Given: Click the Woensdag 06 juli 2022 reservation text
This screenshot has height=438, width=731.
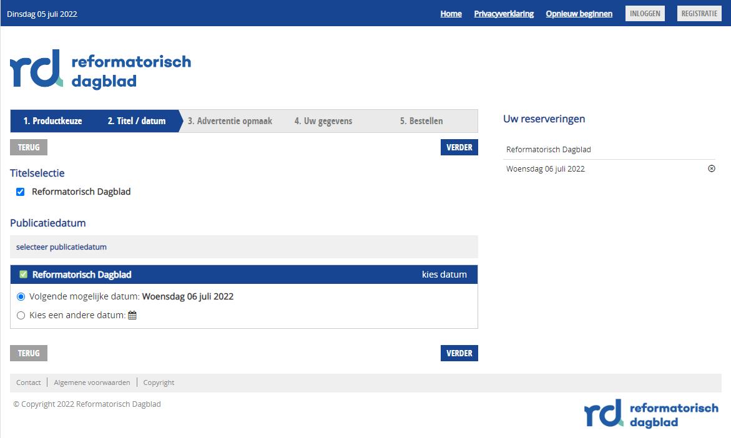Looking at the screenshot, I should [546, 168].
